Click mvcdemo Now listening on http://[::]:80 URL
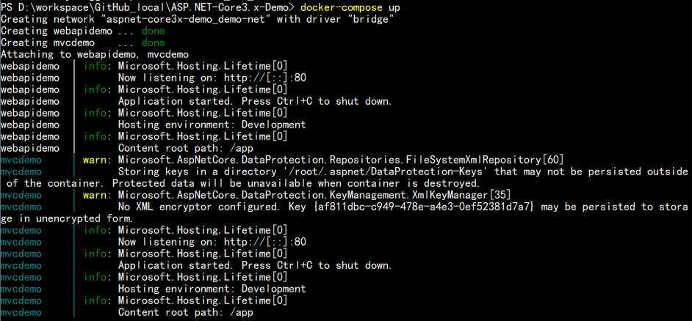692x321 pixels. (x=264, y=242)
